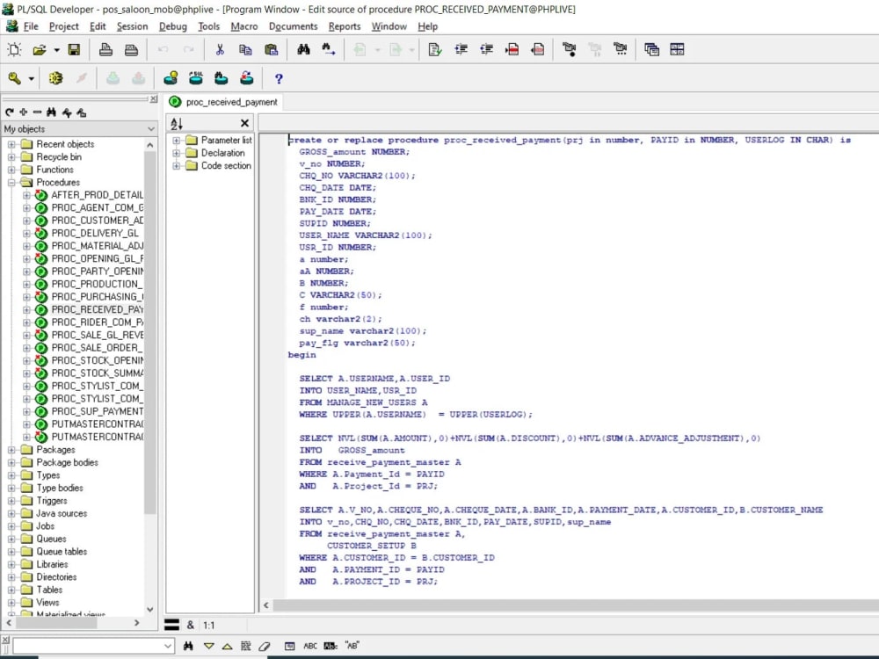Click the Uncomment selection page icon
This screenshot has height=659, width=879.
538,50
